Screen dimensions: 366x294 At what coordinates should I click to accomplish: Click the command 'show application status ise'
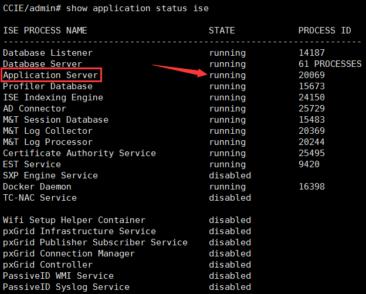[x=137, y=8]
